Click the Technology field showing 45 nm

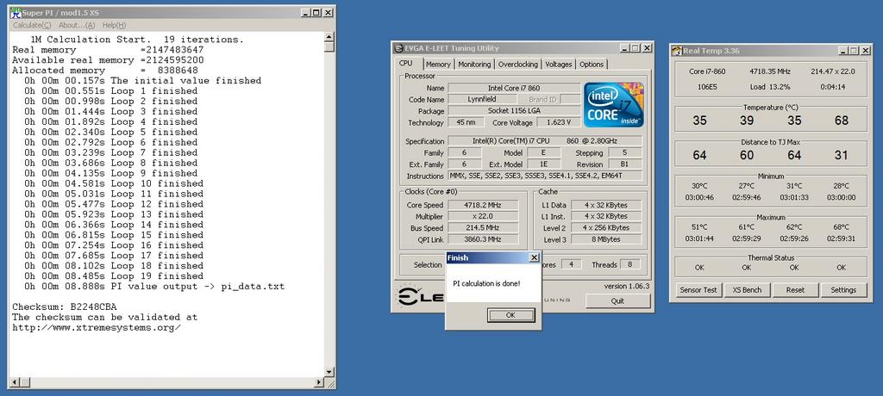point(467,122)
